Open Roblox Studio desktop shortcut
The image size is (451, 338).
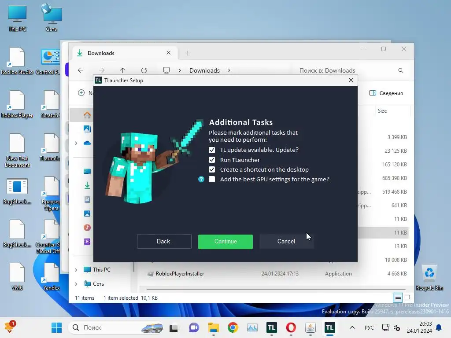pos(17,61)
